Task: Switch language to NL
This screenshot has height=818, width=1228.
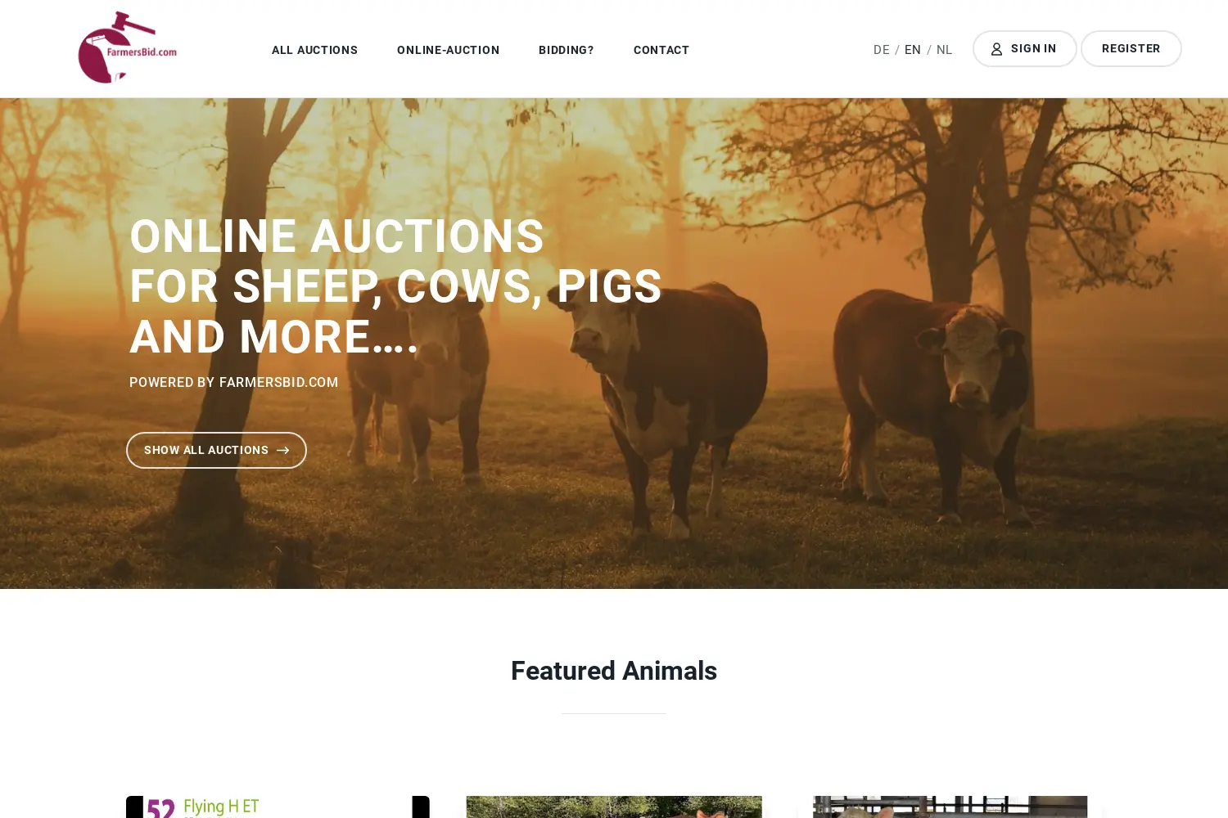Action: 944,50
